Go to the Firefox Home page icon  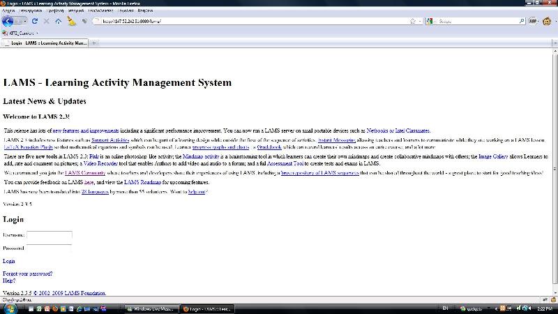(58, 21)
